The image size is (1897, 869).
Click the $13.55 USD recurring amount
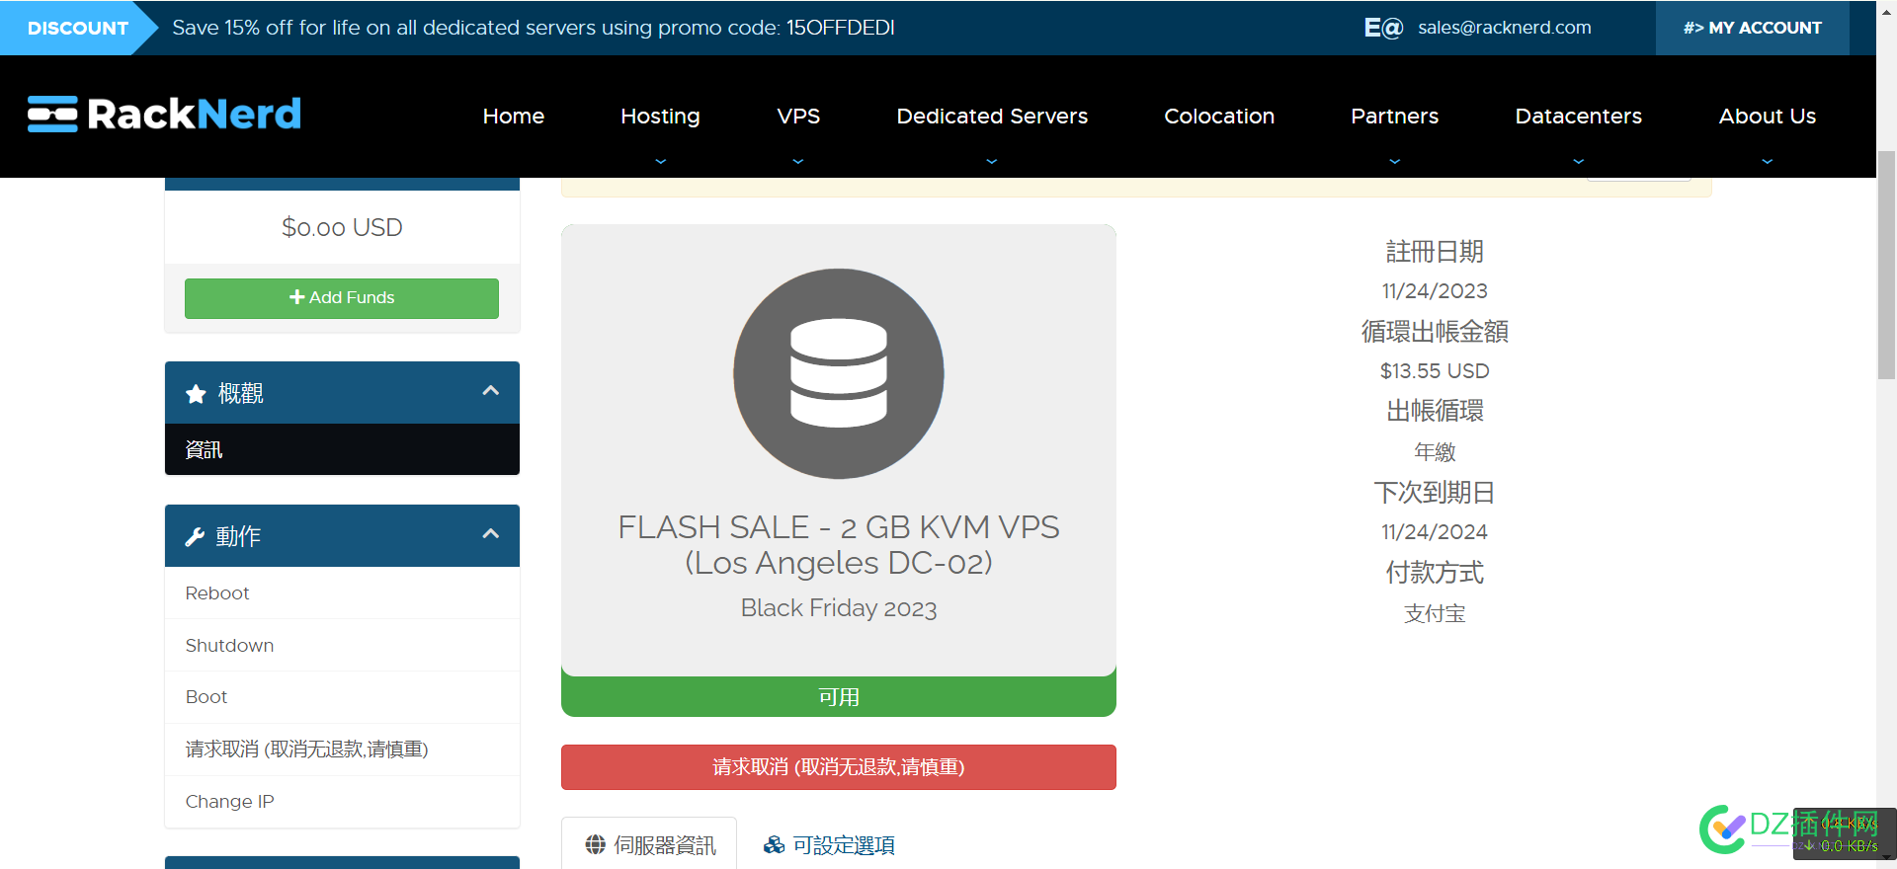(1435, 371)
